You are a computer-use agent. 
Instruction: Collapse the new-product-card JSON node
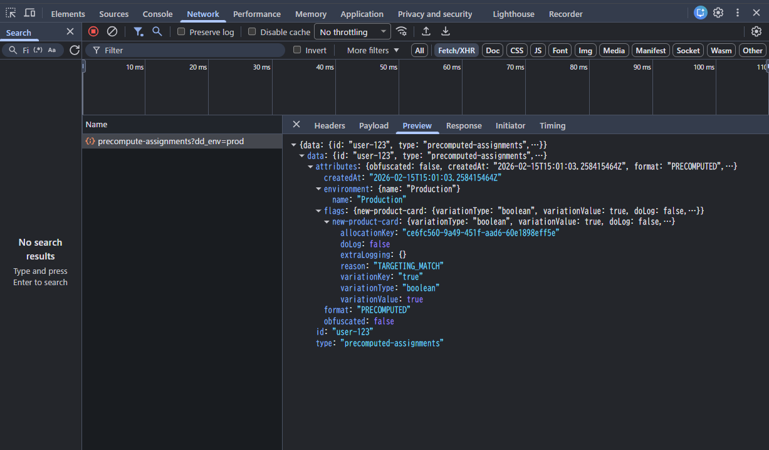(327, 222)
